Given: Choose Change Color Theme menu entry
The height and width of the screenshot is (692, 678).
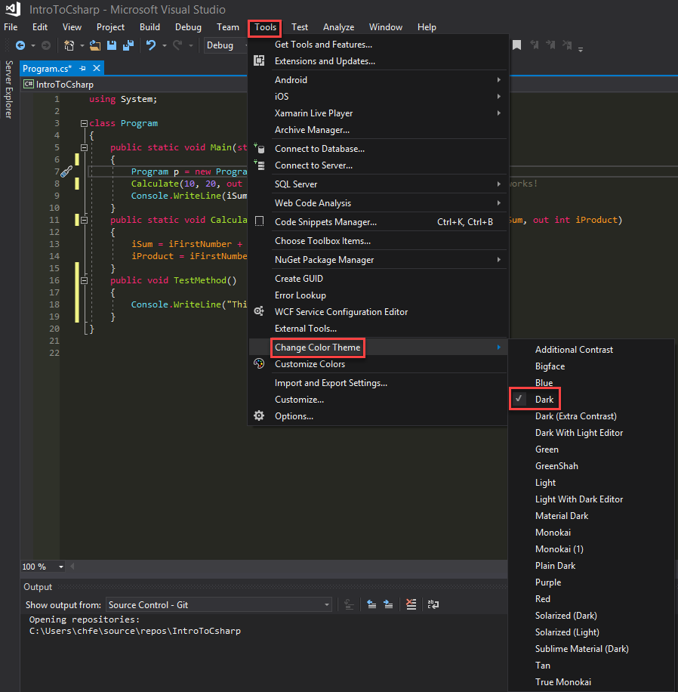Looking at the screenshot, I should pyautogui.click(x=318, y=348).
